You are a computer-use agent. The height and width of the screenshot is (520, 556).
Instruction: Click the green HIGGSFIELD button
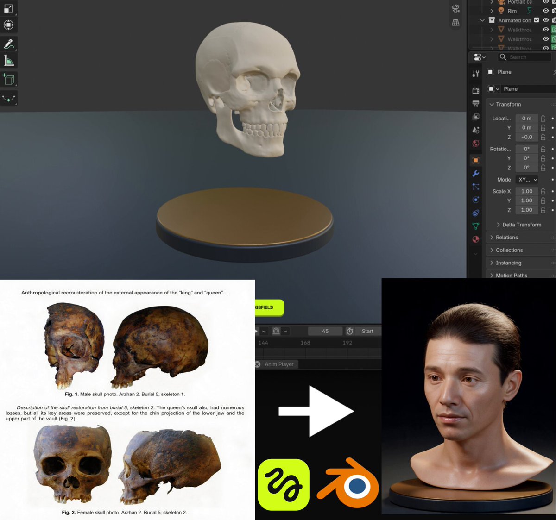[269, 307]
